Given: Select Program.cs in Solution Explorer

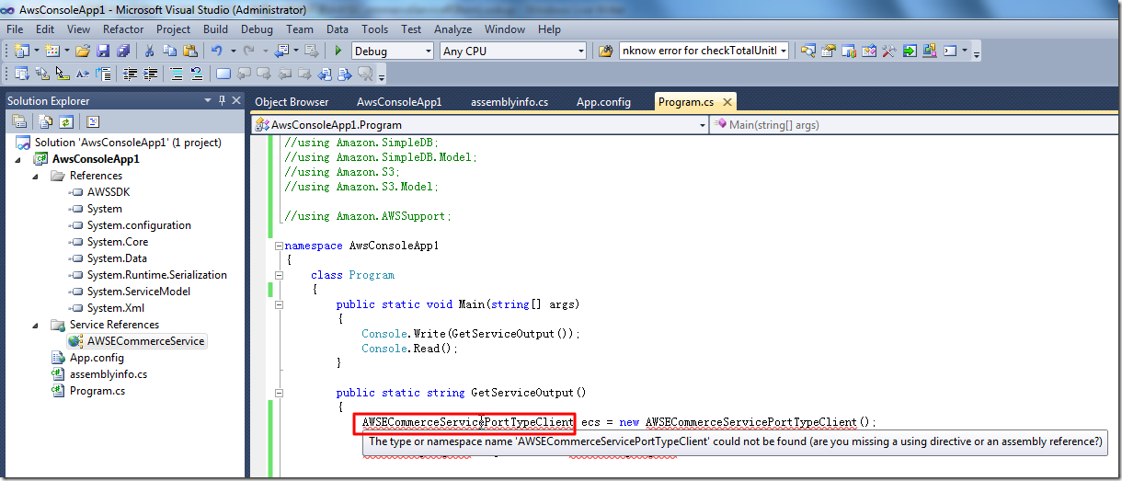Looking at the screenshot, I should click(x=97, y=391).
